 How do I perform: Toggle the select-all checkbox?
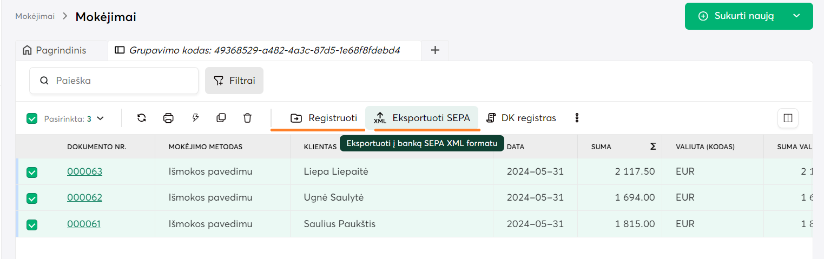[32, 118]
